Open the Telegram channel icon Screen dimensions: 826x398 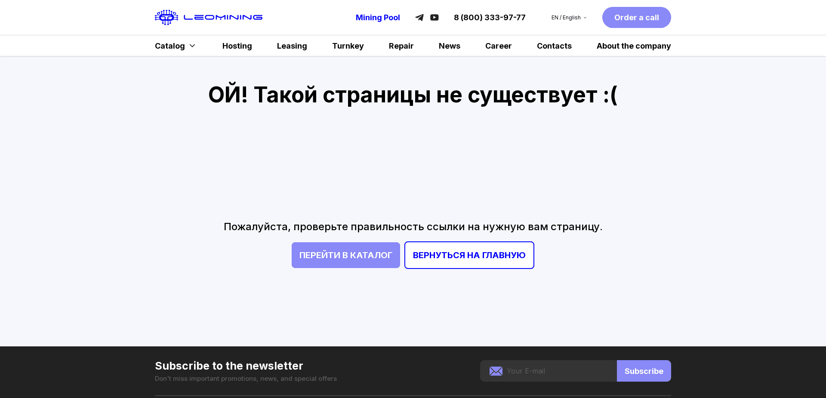pos(419,17)
